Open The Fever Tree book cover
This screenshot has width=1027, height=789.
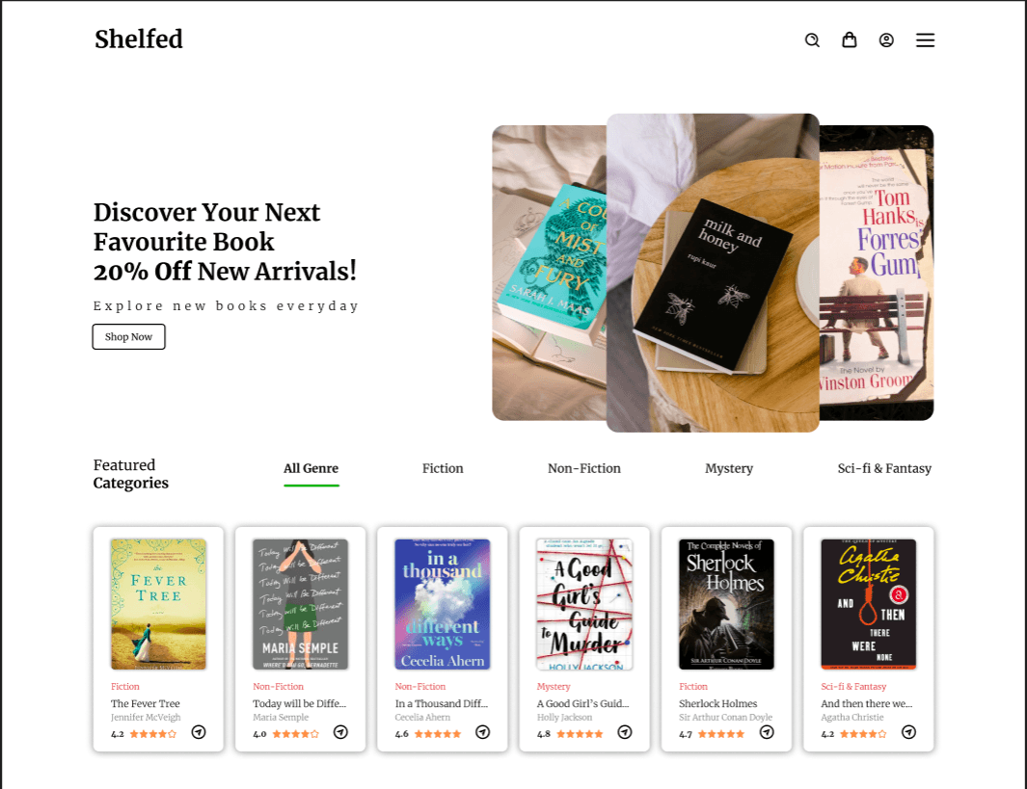[158, 604]
